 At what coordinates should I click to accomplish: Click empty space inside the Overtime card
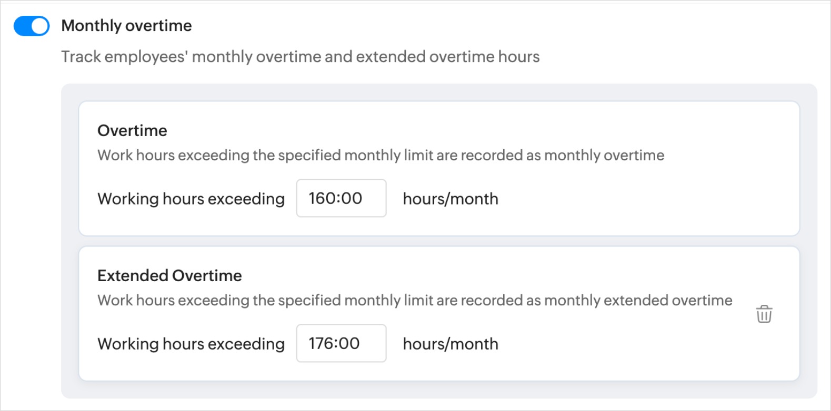point(647,200)
